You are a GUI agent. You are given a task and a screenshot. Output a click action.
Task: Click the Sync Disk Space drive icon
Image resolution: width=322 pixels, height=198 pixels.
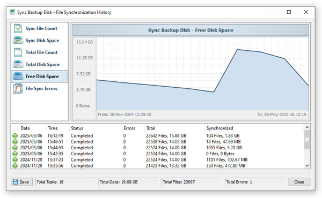[18, 40]
